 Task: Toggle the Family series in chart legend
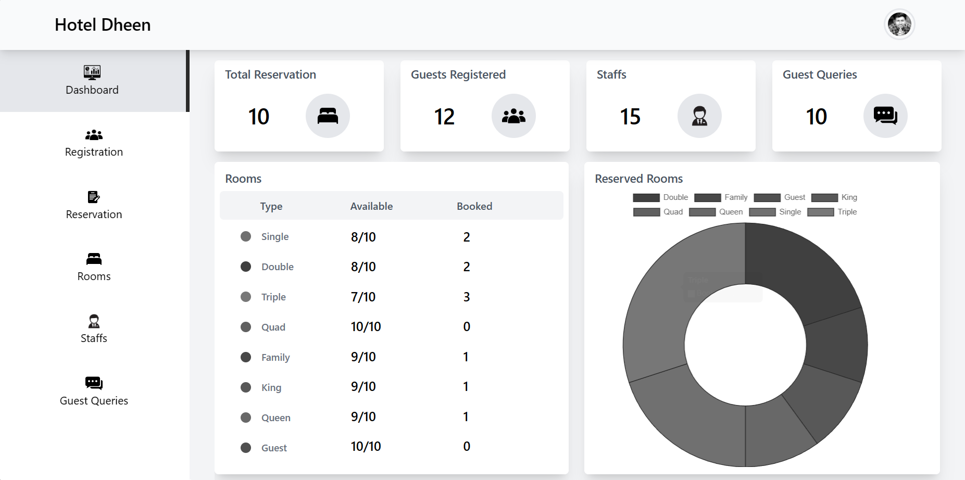click(x=721, y=197)
